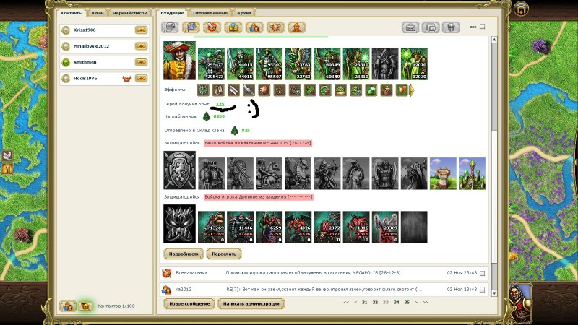This screenshot has width=578, height=325.
Task: Go to page 31
Action: 364,302
